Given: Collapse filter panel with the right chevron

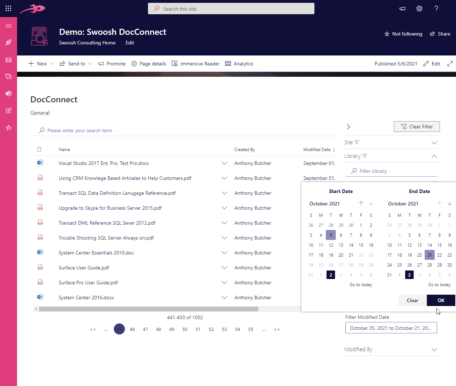Looking at the screenshot, I should tap(348, 127).
